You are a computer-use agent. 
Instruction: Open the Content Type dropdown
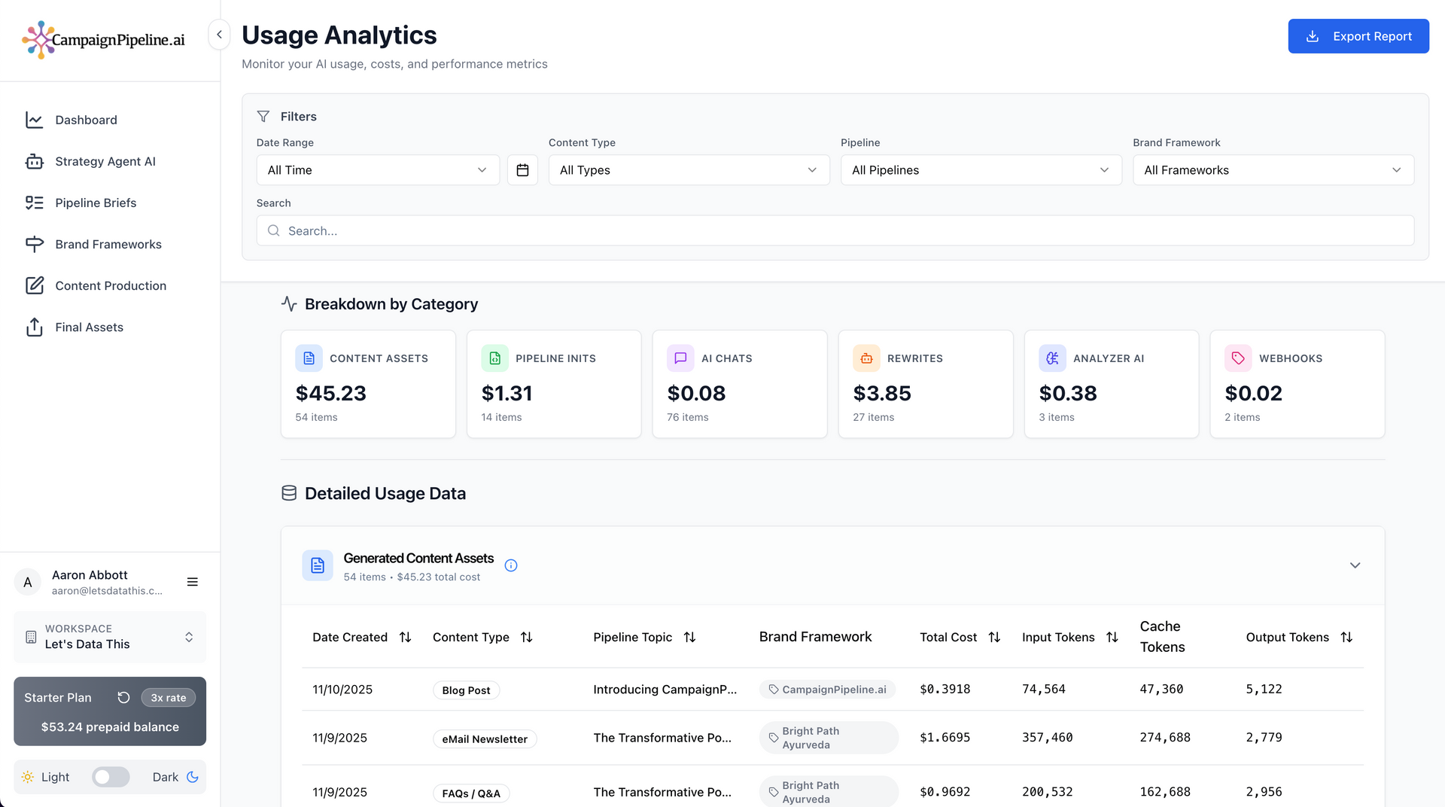(x=689, y=170)
